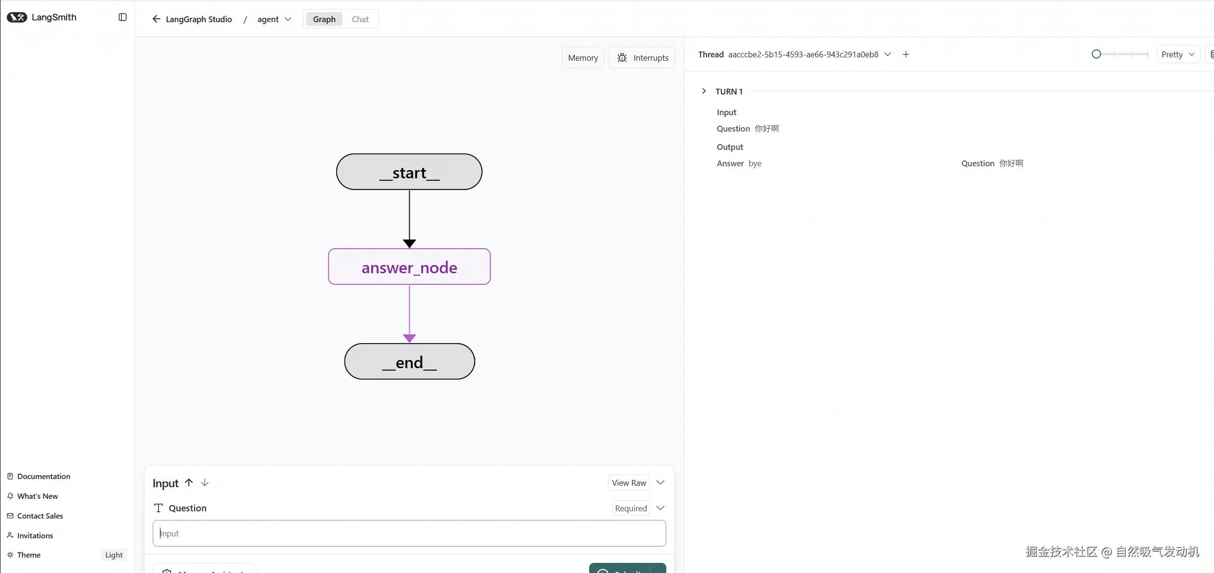
Task: Click the detail level slider handle
Action: 1096,54
